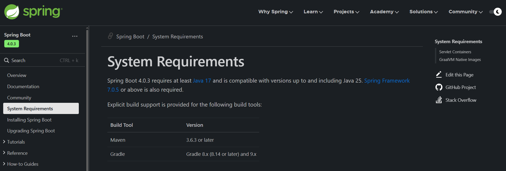Image resolution: width=506 pixels, height=171 pixels.
Task: Go to Spring Boot breadcrumb link
Action: [130, 36]
